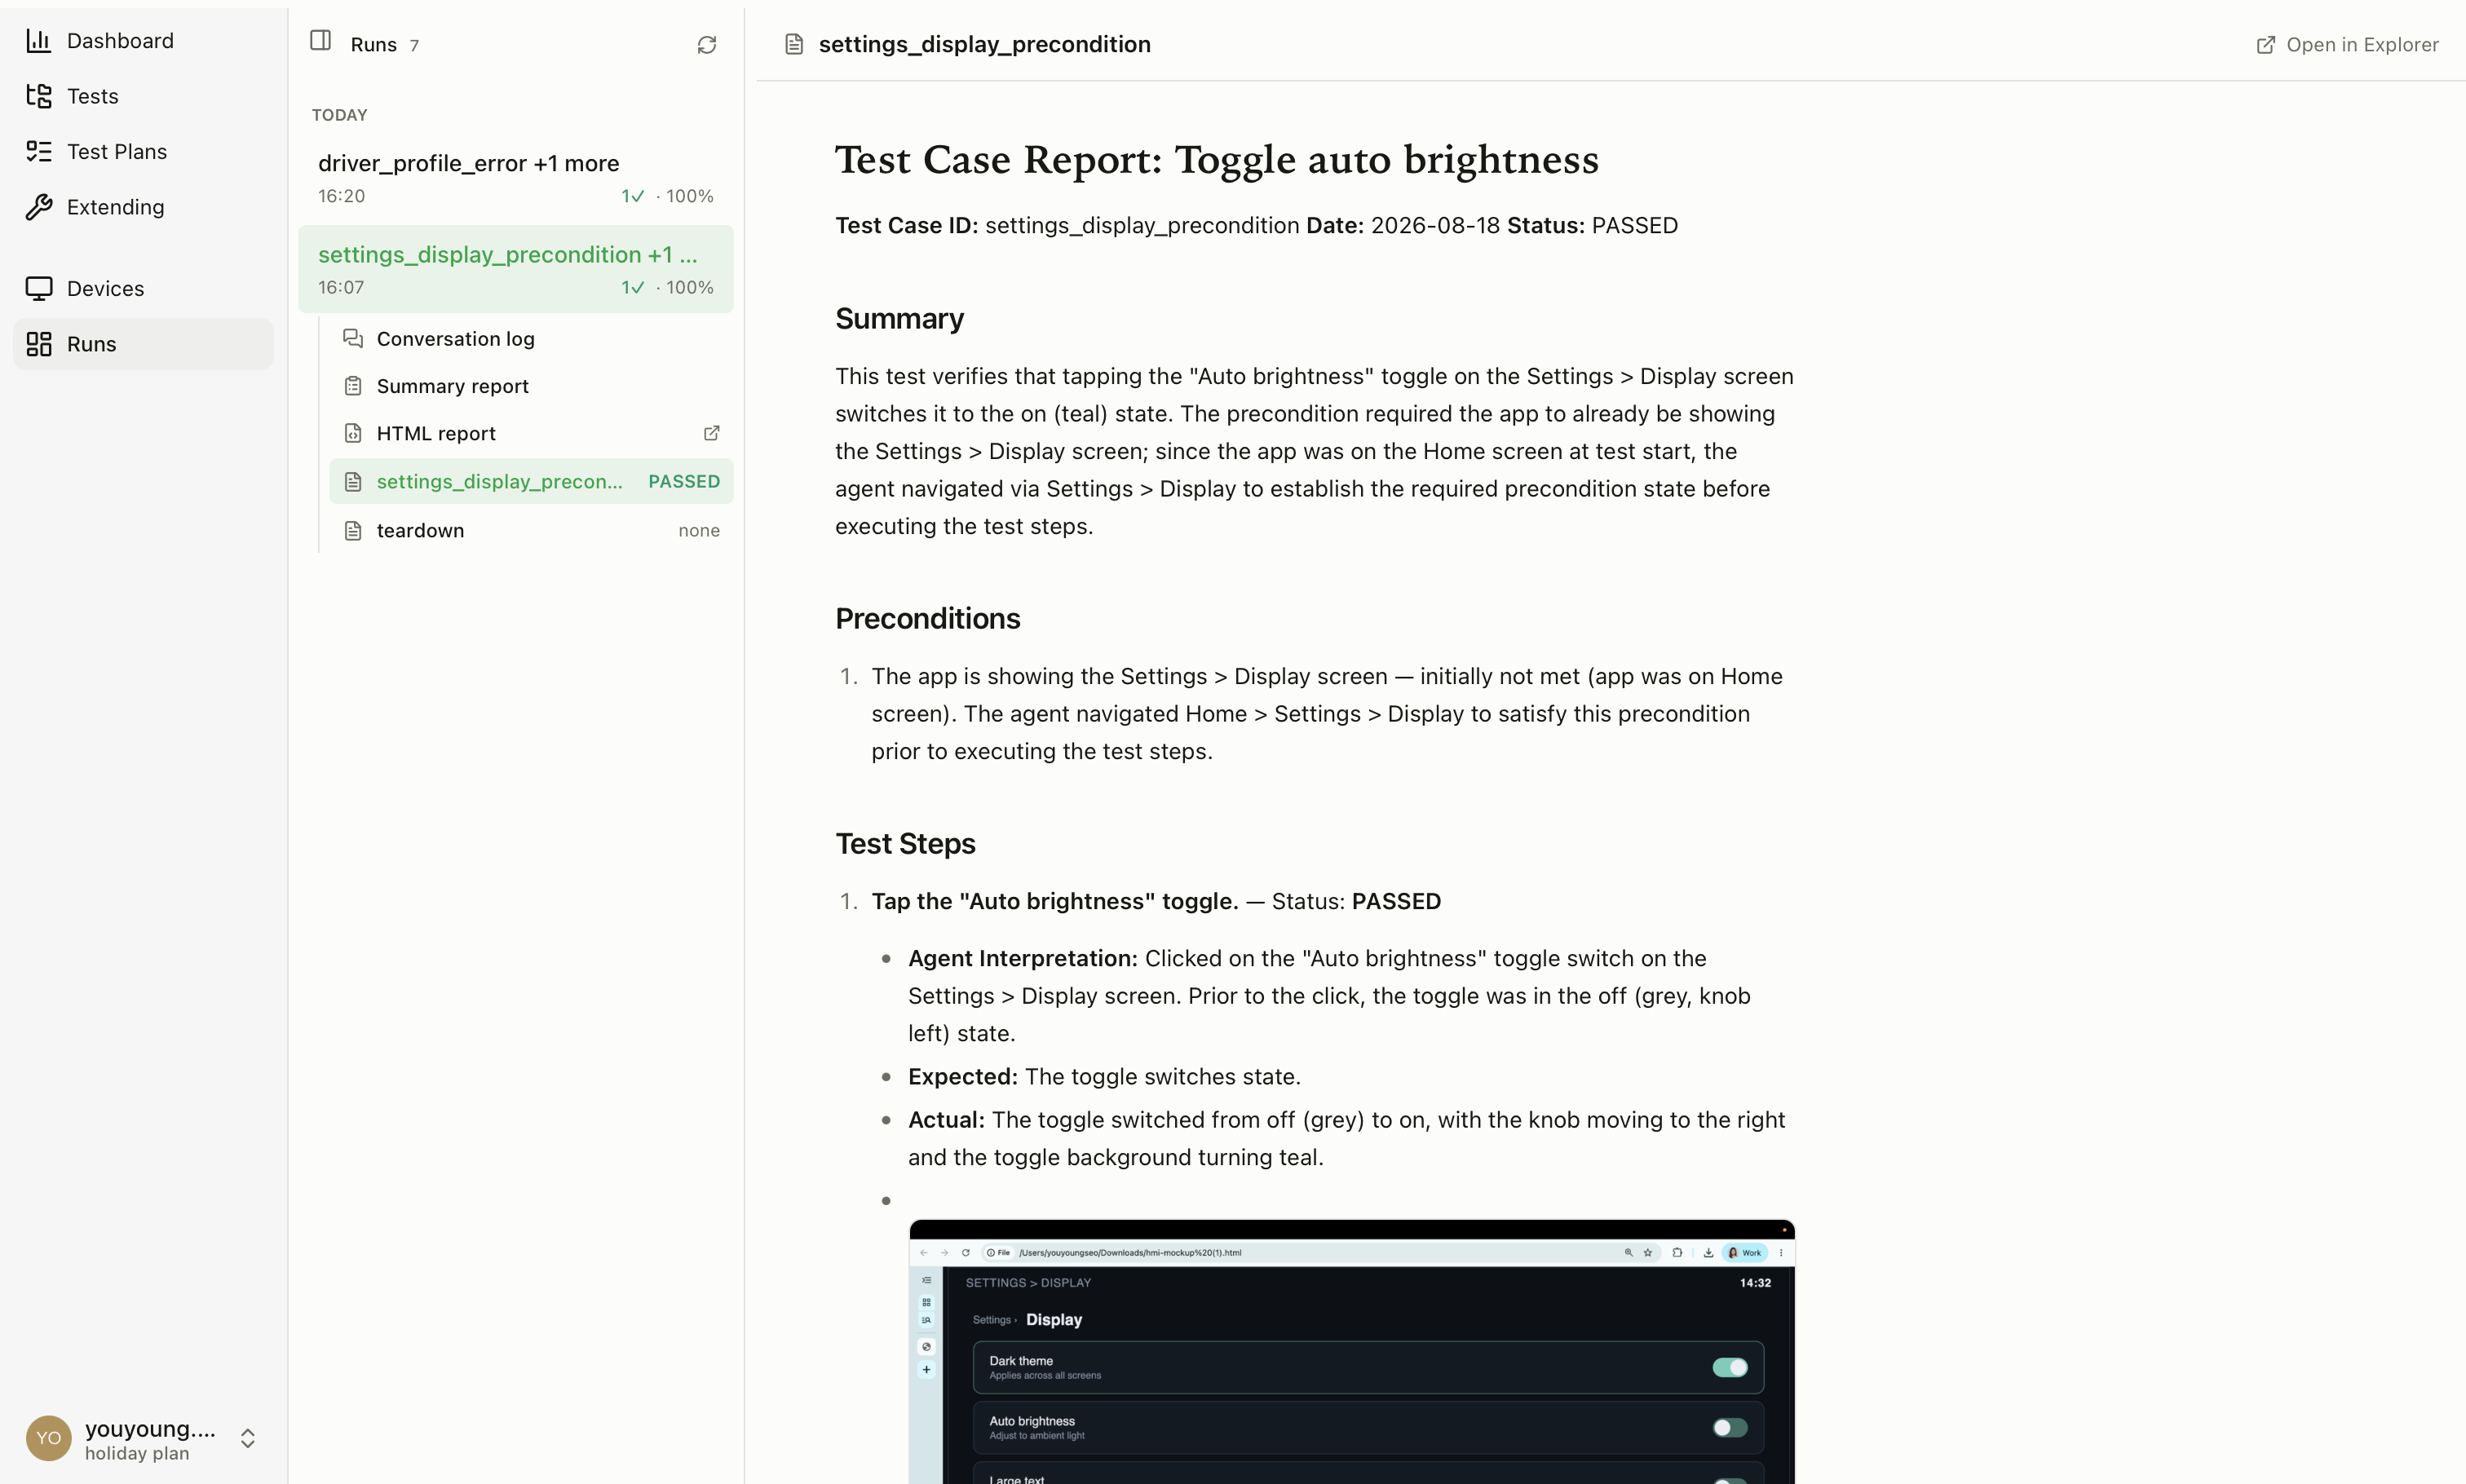Click the TODAY group label
The height and width of the screenshot is (1484, 2466).
click(340, 115)
